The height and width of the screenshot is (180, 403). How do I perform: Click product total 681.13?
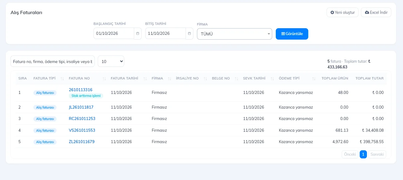coord(342,130)
